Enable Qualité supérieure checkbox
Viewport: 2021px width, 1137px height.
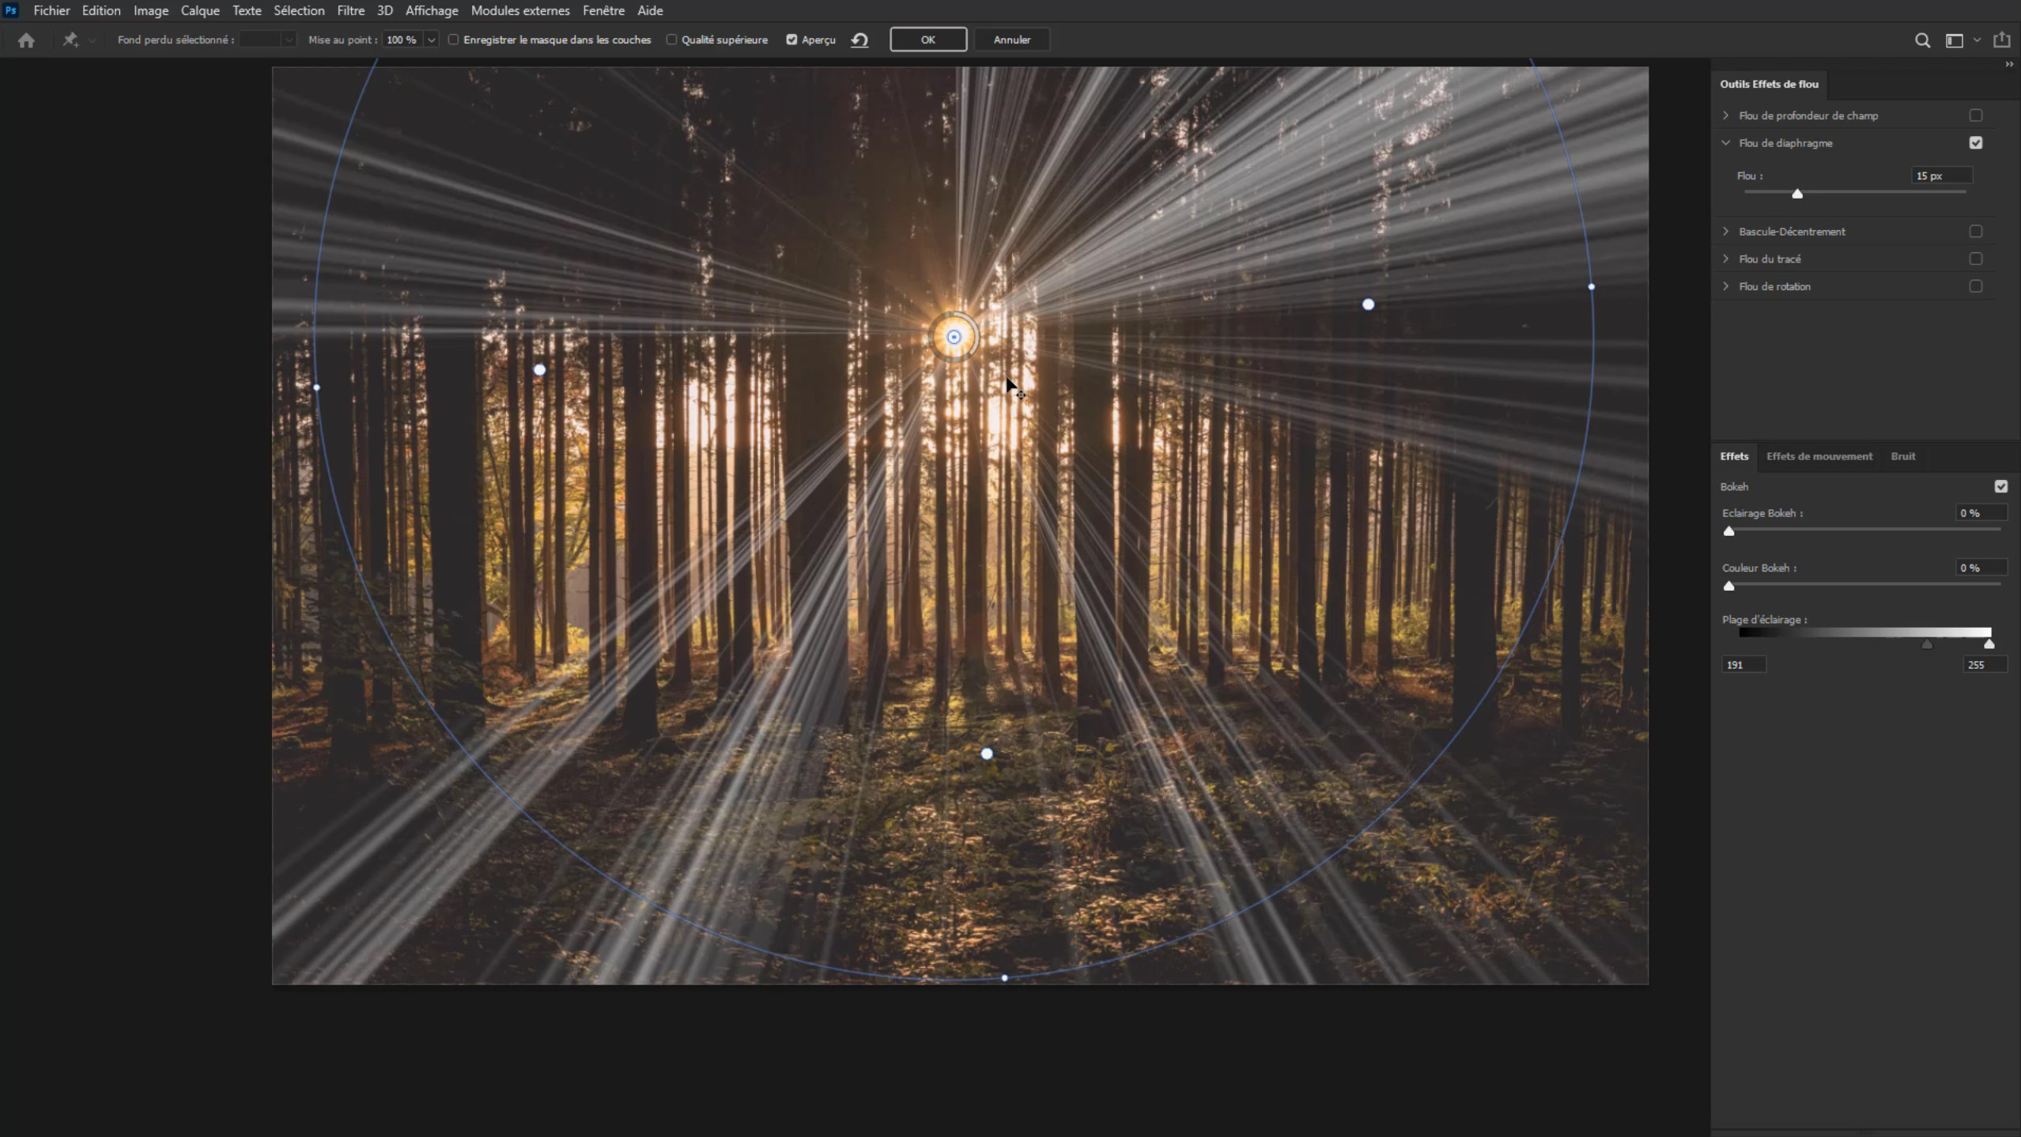(x=671, y=40)
